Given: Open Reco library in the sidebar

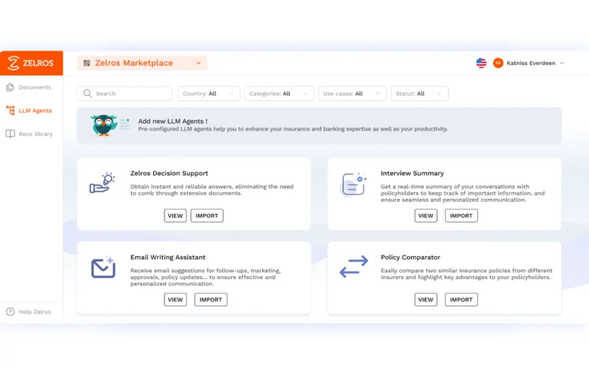Looking at the screenshot, I should (36, 134).
